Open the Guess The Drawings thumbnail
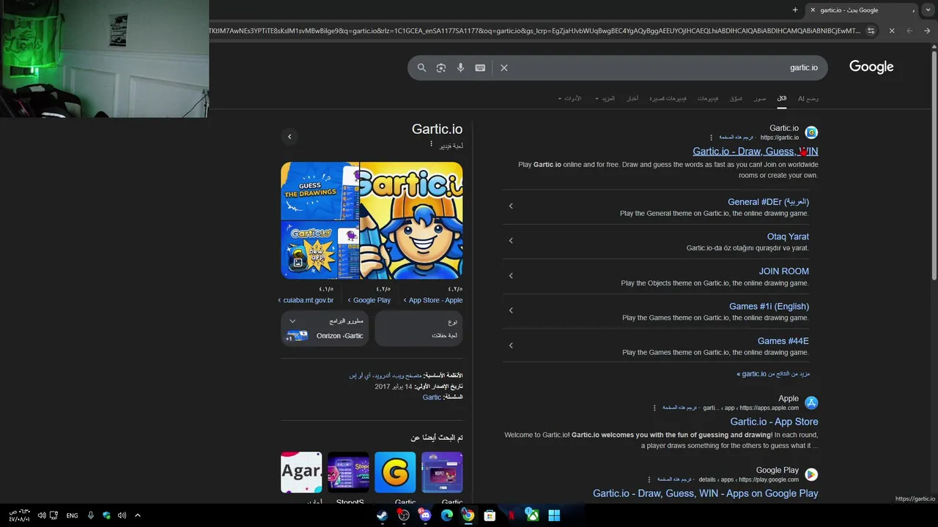The height and width of the screenshot is (527, 938). (x=320, y=191)
